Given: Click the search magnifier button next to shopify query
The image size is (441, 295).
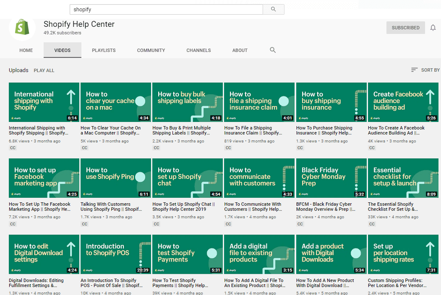Looking at the screenshot, I should (274, 9).
